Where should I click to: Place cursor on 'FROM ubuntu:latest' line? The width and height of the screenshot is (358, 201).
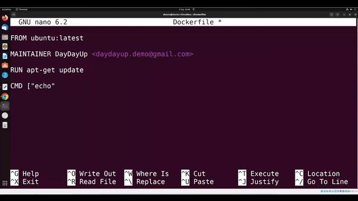47,38
